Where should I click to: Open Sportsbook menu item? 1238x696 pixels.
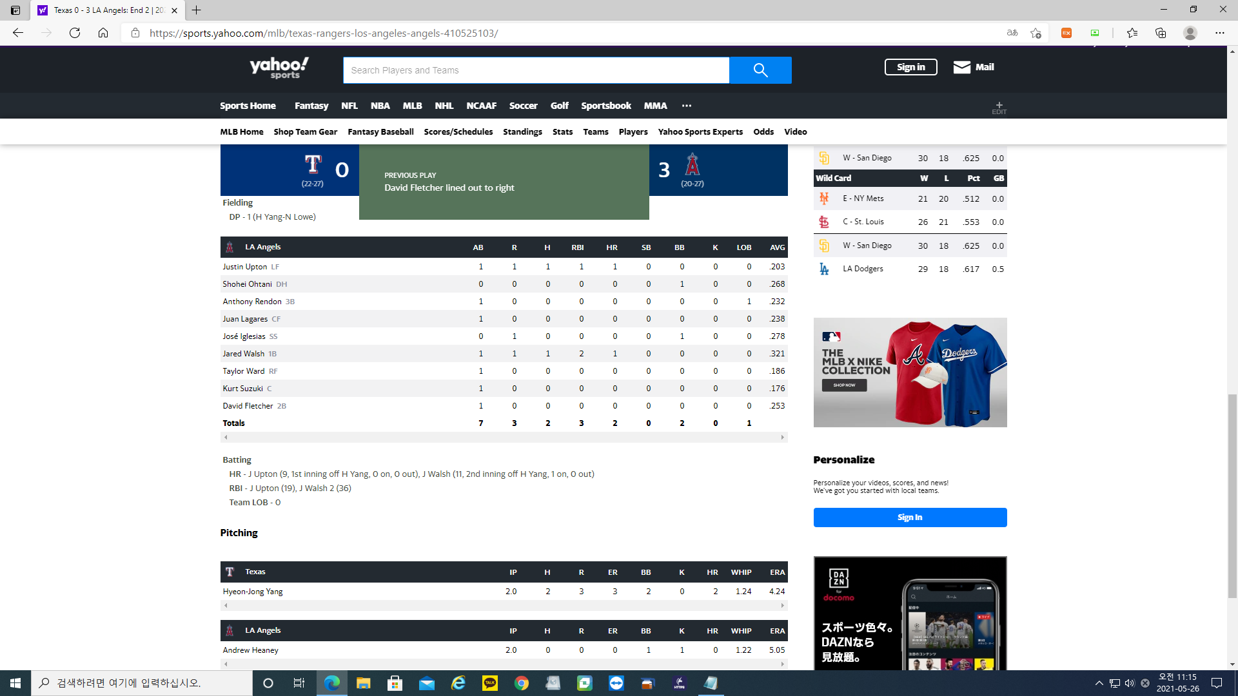(606, 106)
